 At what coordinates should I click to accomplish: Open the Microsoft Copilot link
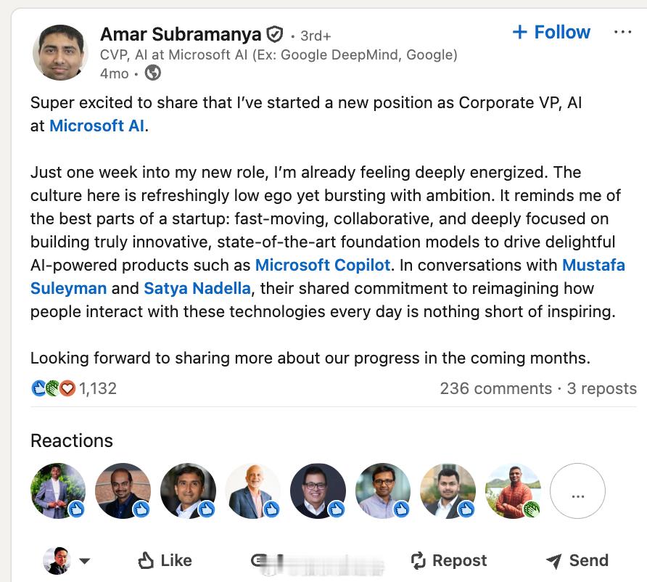point(323,265)
